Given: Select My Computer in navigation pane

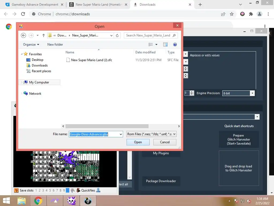Looking at the screenshot, I should tap(39, 82).
